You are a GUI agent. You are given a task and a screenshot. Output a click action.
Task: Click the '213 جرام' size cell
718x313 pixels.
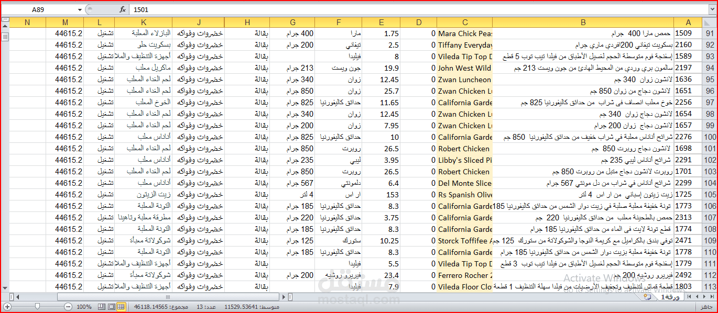[292, 68]
